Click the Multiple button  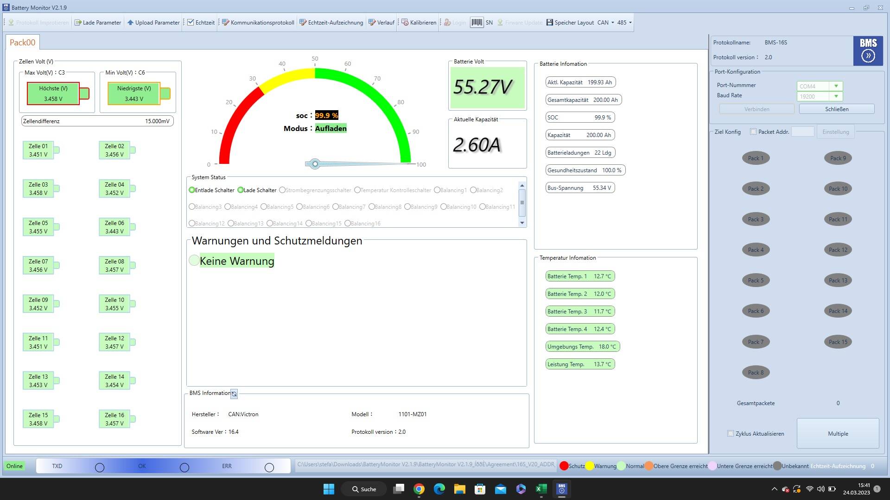coord(838,433)
